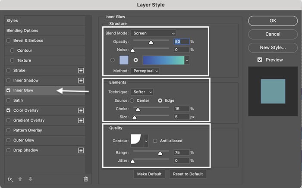Open the Method Perceptual dropdown

(x=145, y=71)
